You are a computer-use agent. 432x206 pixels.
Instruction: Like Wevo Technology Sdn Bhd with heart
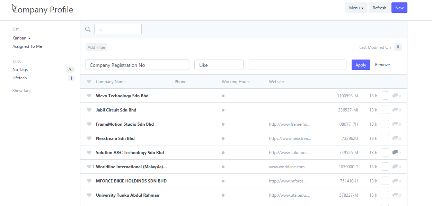click(x=89, y=96)
